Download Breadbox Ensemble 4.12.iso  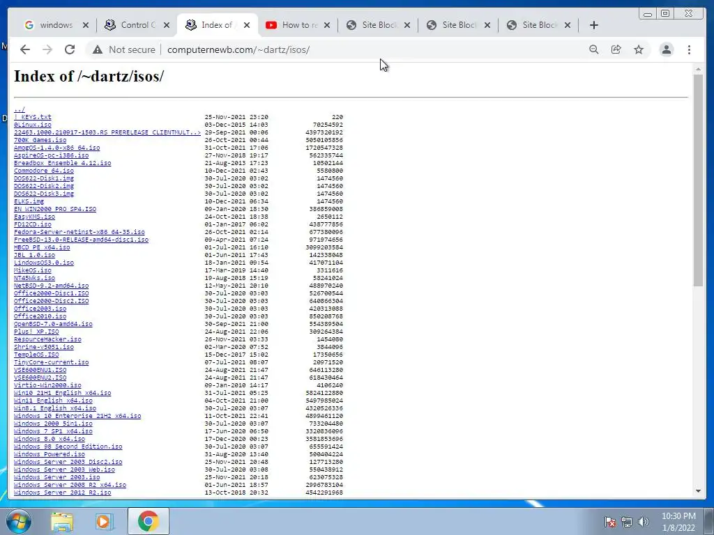[x=62, y=163]
